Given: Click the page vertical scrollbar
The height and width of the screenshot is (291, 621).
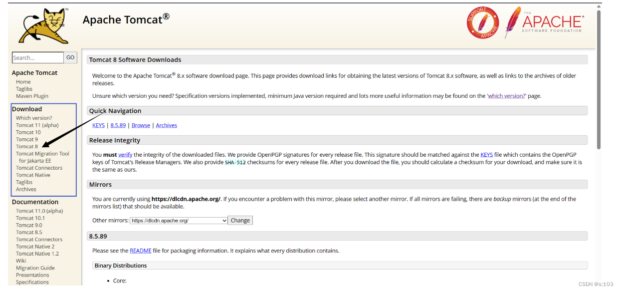Looking at the screenshot, I should point(599,80).
